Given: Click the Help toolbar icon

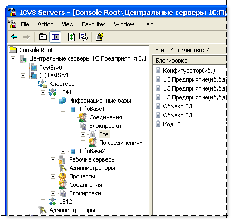Looking at the screenshot, I should click(x=100, y=37).
